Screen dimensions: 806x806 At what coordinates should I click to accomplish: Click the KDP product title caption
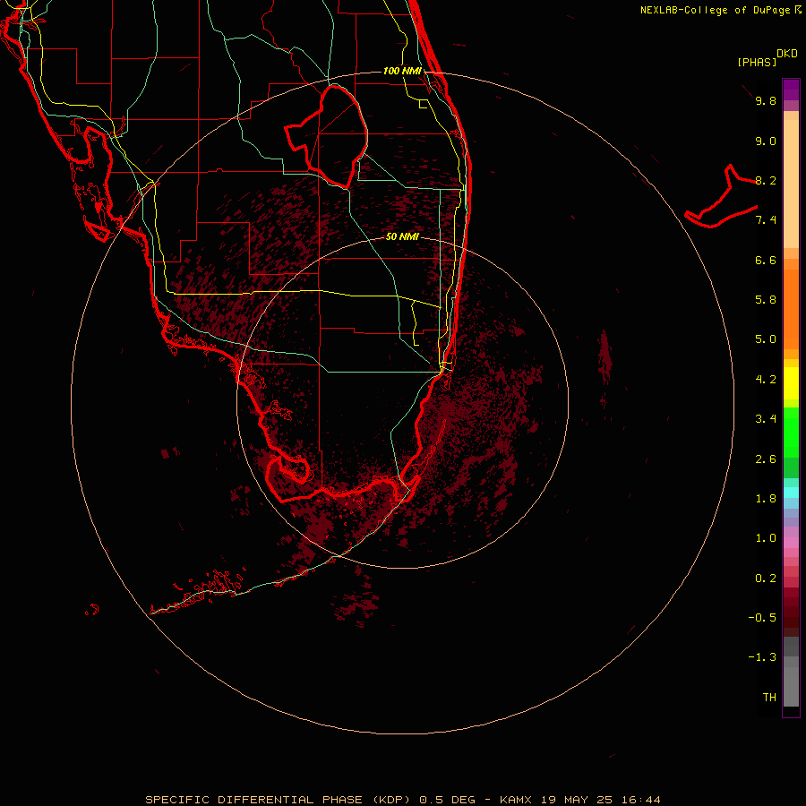(x=402, y=800)
